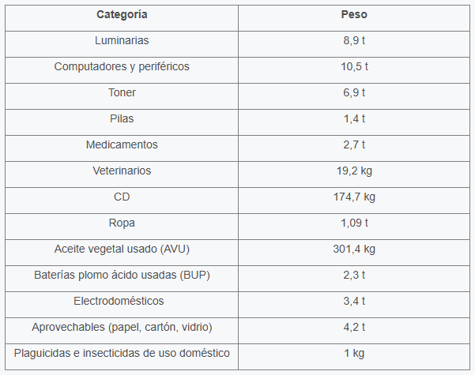The image size is (475, 375).
Task: Click the "174,7 kg" weight value
Action: 354,197
